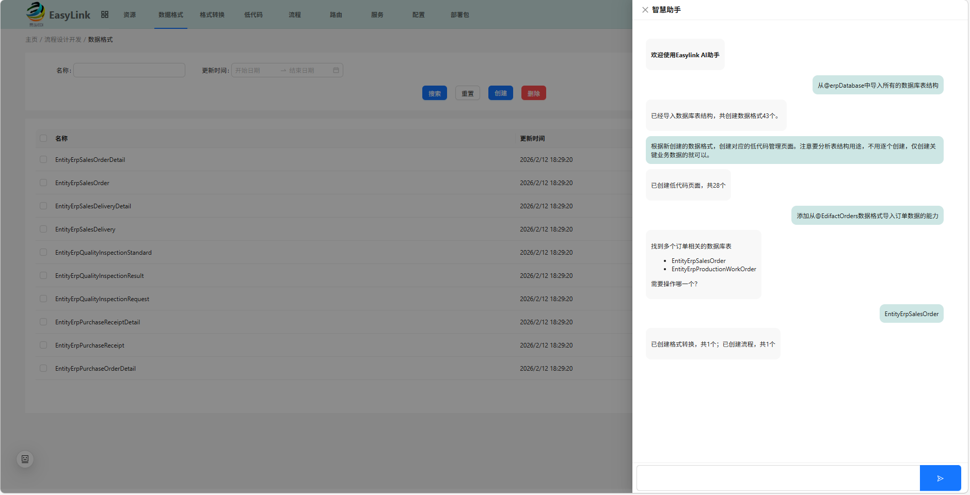Screen dimensions: 970x495
Task: Click the reply 已创建格式转换，共1个
Action: 713,344
